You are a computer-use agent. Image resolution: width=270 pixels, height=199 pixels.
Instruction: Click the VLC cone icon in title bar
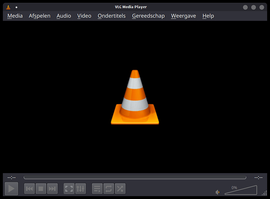8,7
